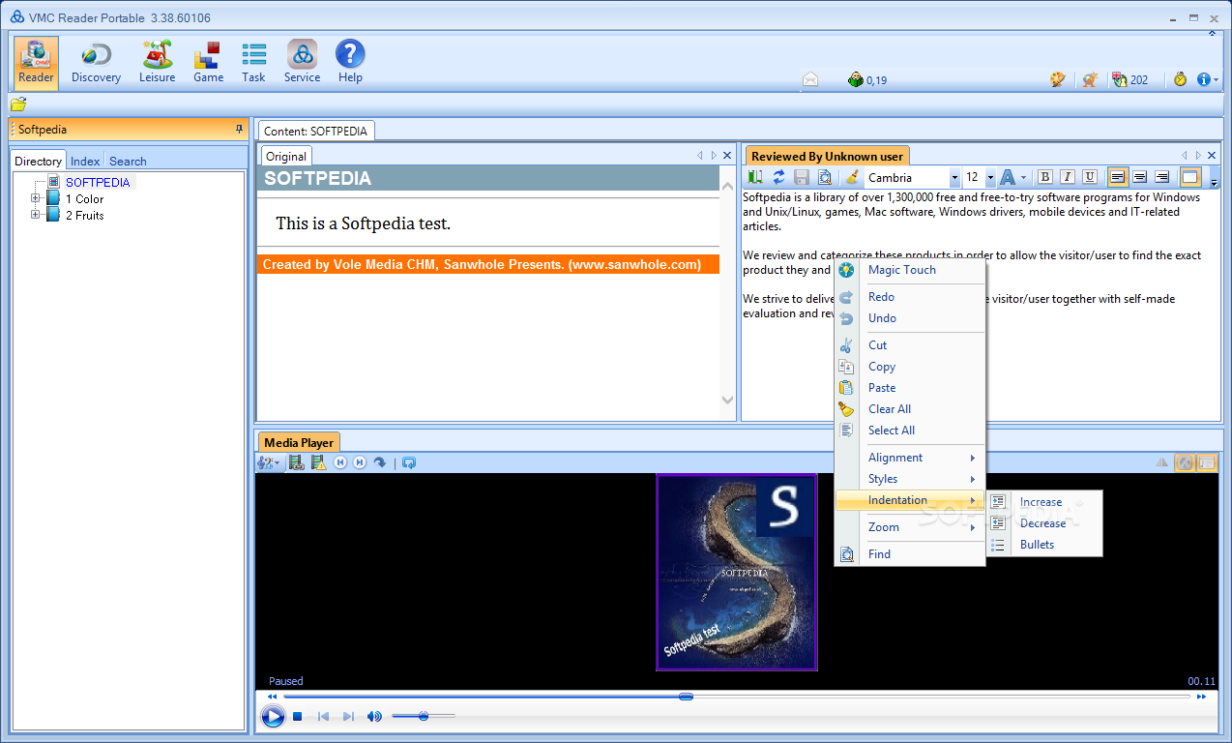
Task: Open the Service module
Action: [302, 63]
